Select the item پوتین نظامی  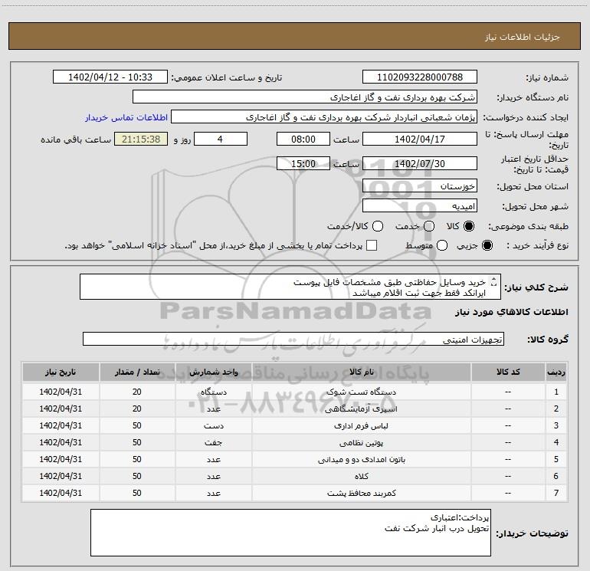(x=361, y=443)
